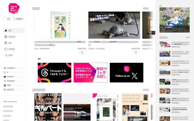Image resolution: width=194 pixels, height=121 pixels.
Task: Go to Home via house icon
Action: 14,30
